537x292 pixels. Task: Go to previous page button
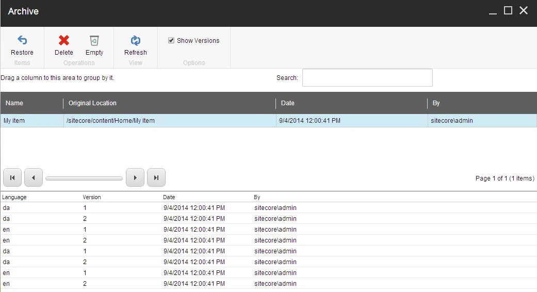34,177
